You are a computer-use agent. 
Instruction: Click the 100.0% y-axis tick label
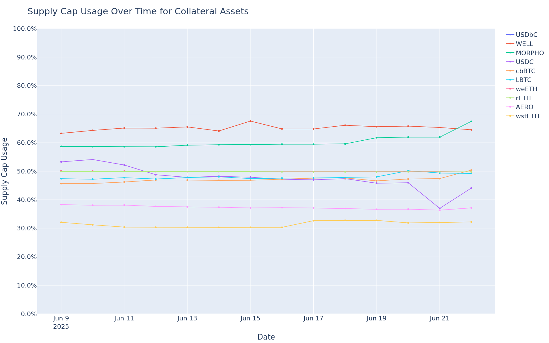click(x=25, y=29)
